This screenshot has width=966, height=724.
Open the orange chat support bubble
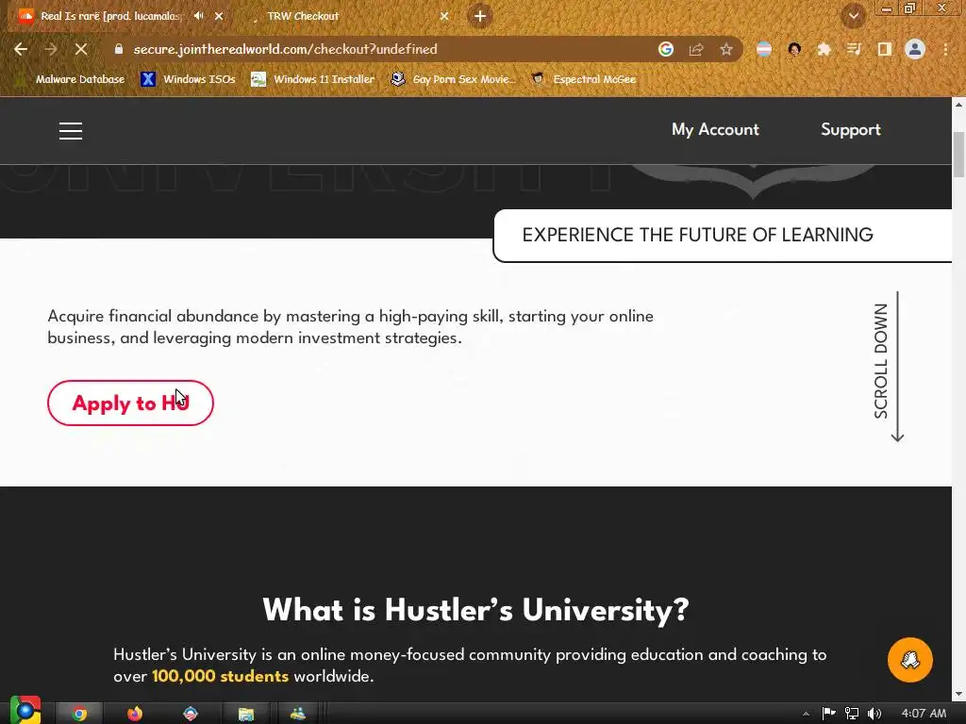tap(909, 659)
